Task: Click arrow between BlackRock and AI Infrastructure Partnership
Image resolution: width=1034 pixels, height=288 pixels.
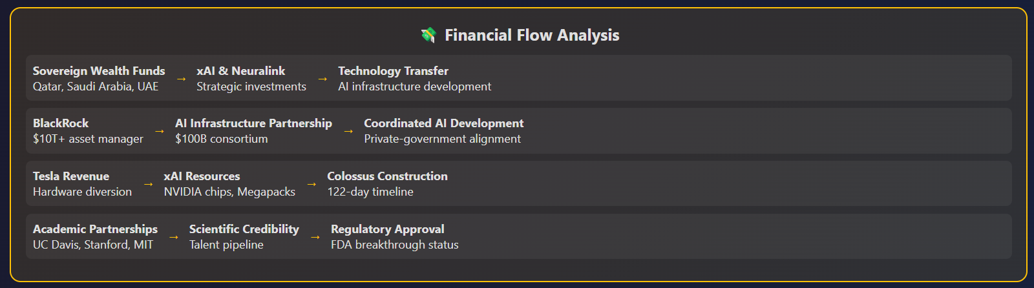Action: coord(160,131)
